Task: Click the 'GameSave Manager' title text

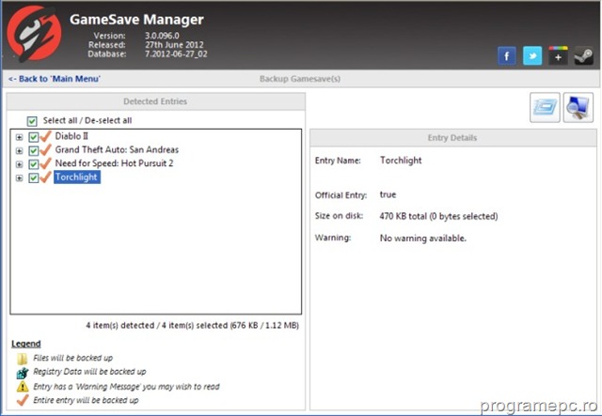Action: tap(136, 20)
